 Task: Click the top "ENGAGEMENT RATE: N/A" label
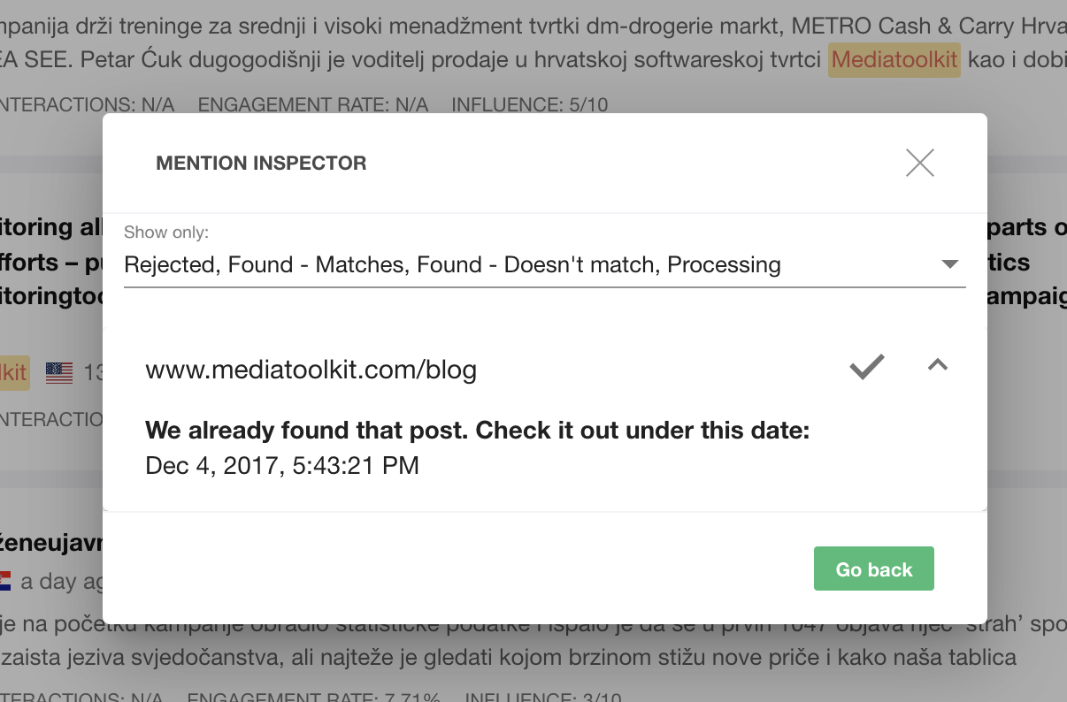point(313,105)
